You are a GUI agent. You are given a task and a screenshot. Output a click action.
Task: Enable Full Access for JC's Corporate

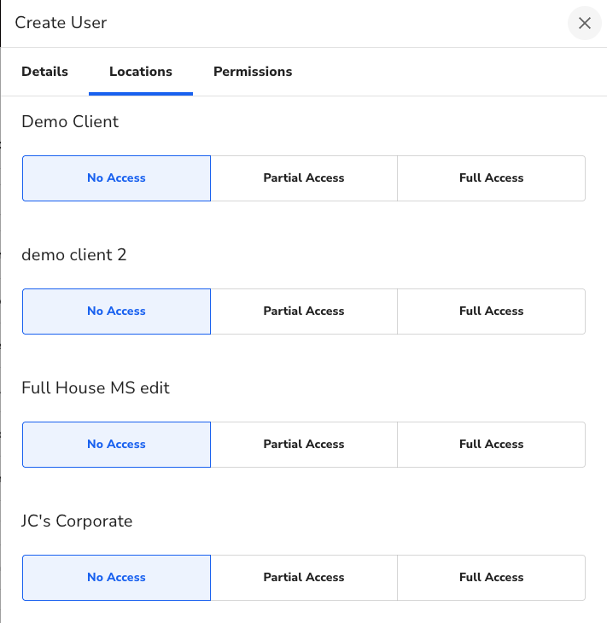pos(491,578)
